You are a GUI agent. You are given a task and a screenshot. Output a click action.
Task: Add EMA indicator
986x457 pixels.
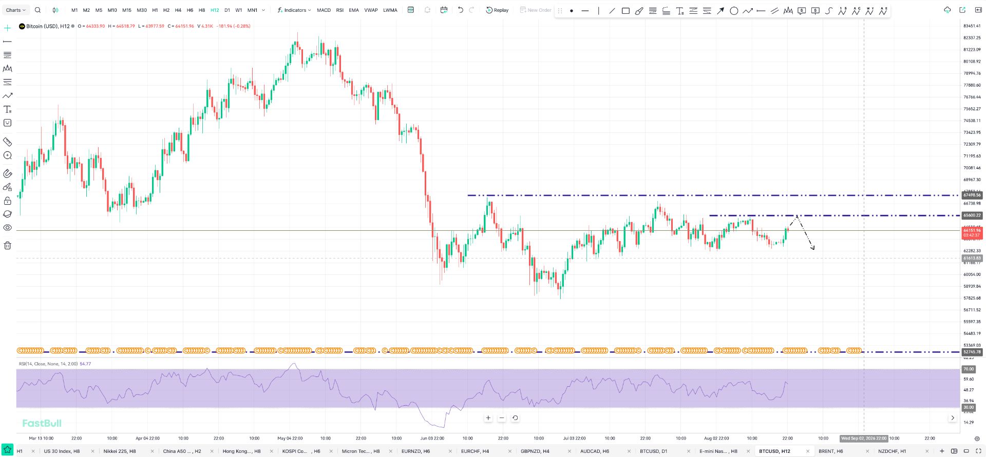354,10
